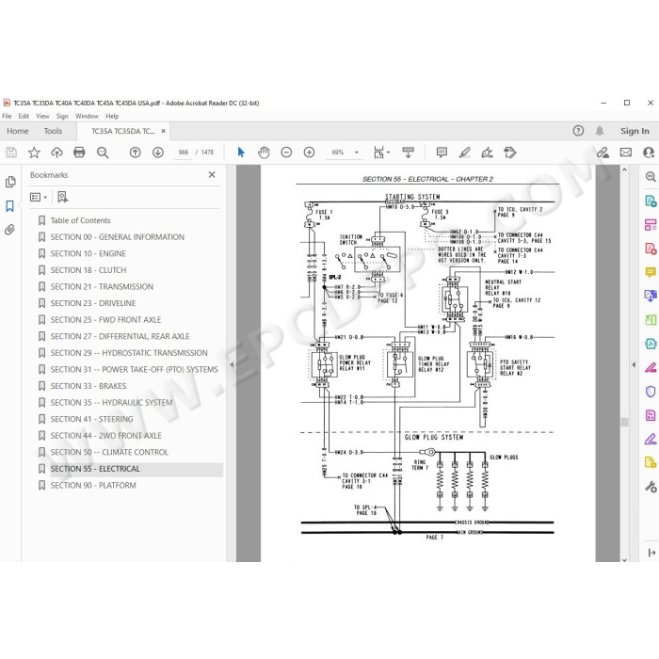The width and height of the screenshot is (659, 659).
Task: Open notifications bell icon
Action: (x=600, y=131)
